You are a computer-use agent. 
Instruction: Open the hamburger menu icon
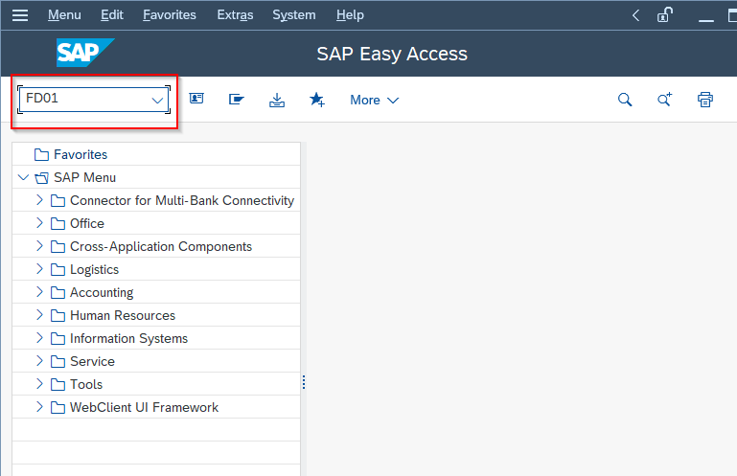pos(20,15)
